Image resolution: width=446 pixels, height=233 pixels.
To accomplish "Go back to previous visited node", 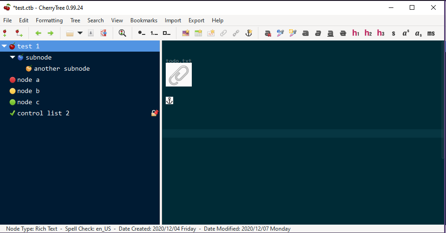I will coord(38,33).
